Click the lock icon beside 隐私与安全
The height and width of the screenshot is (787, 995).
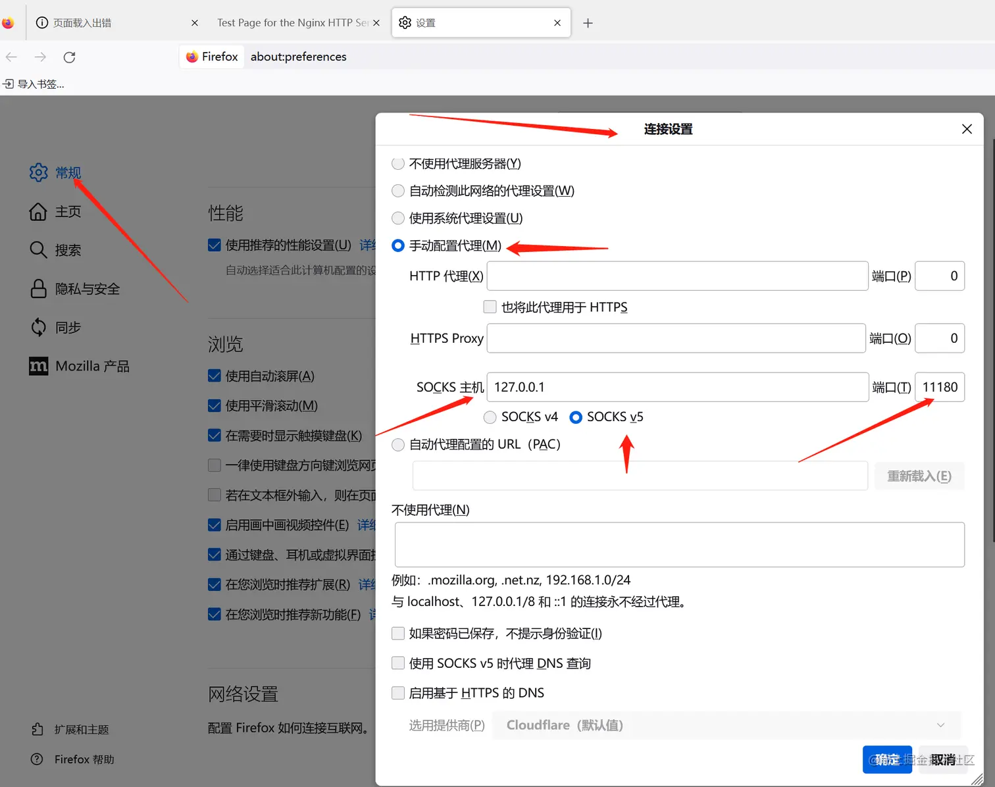click(39, 289)
